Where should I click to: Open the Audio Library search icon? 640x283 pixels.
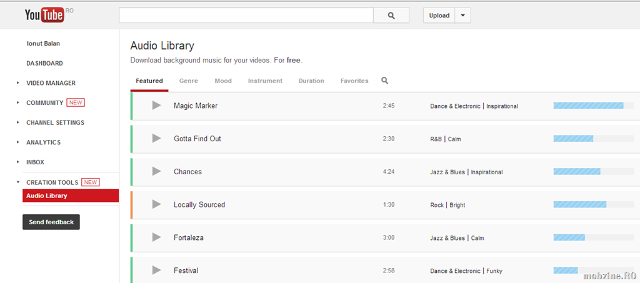pyautogui.click(x=384, y=81)
